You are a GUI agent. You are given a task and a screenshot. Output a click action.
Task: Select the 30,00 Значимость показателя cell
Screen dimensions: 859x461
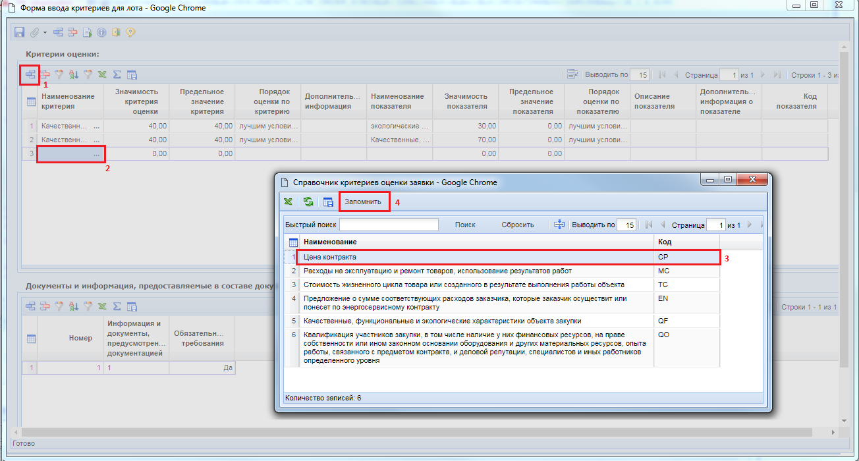[x=465, y=125]
